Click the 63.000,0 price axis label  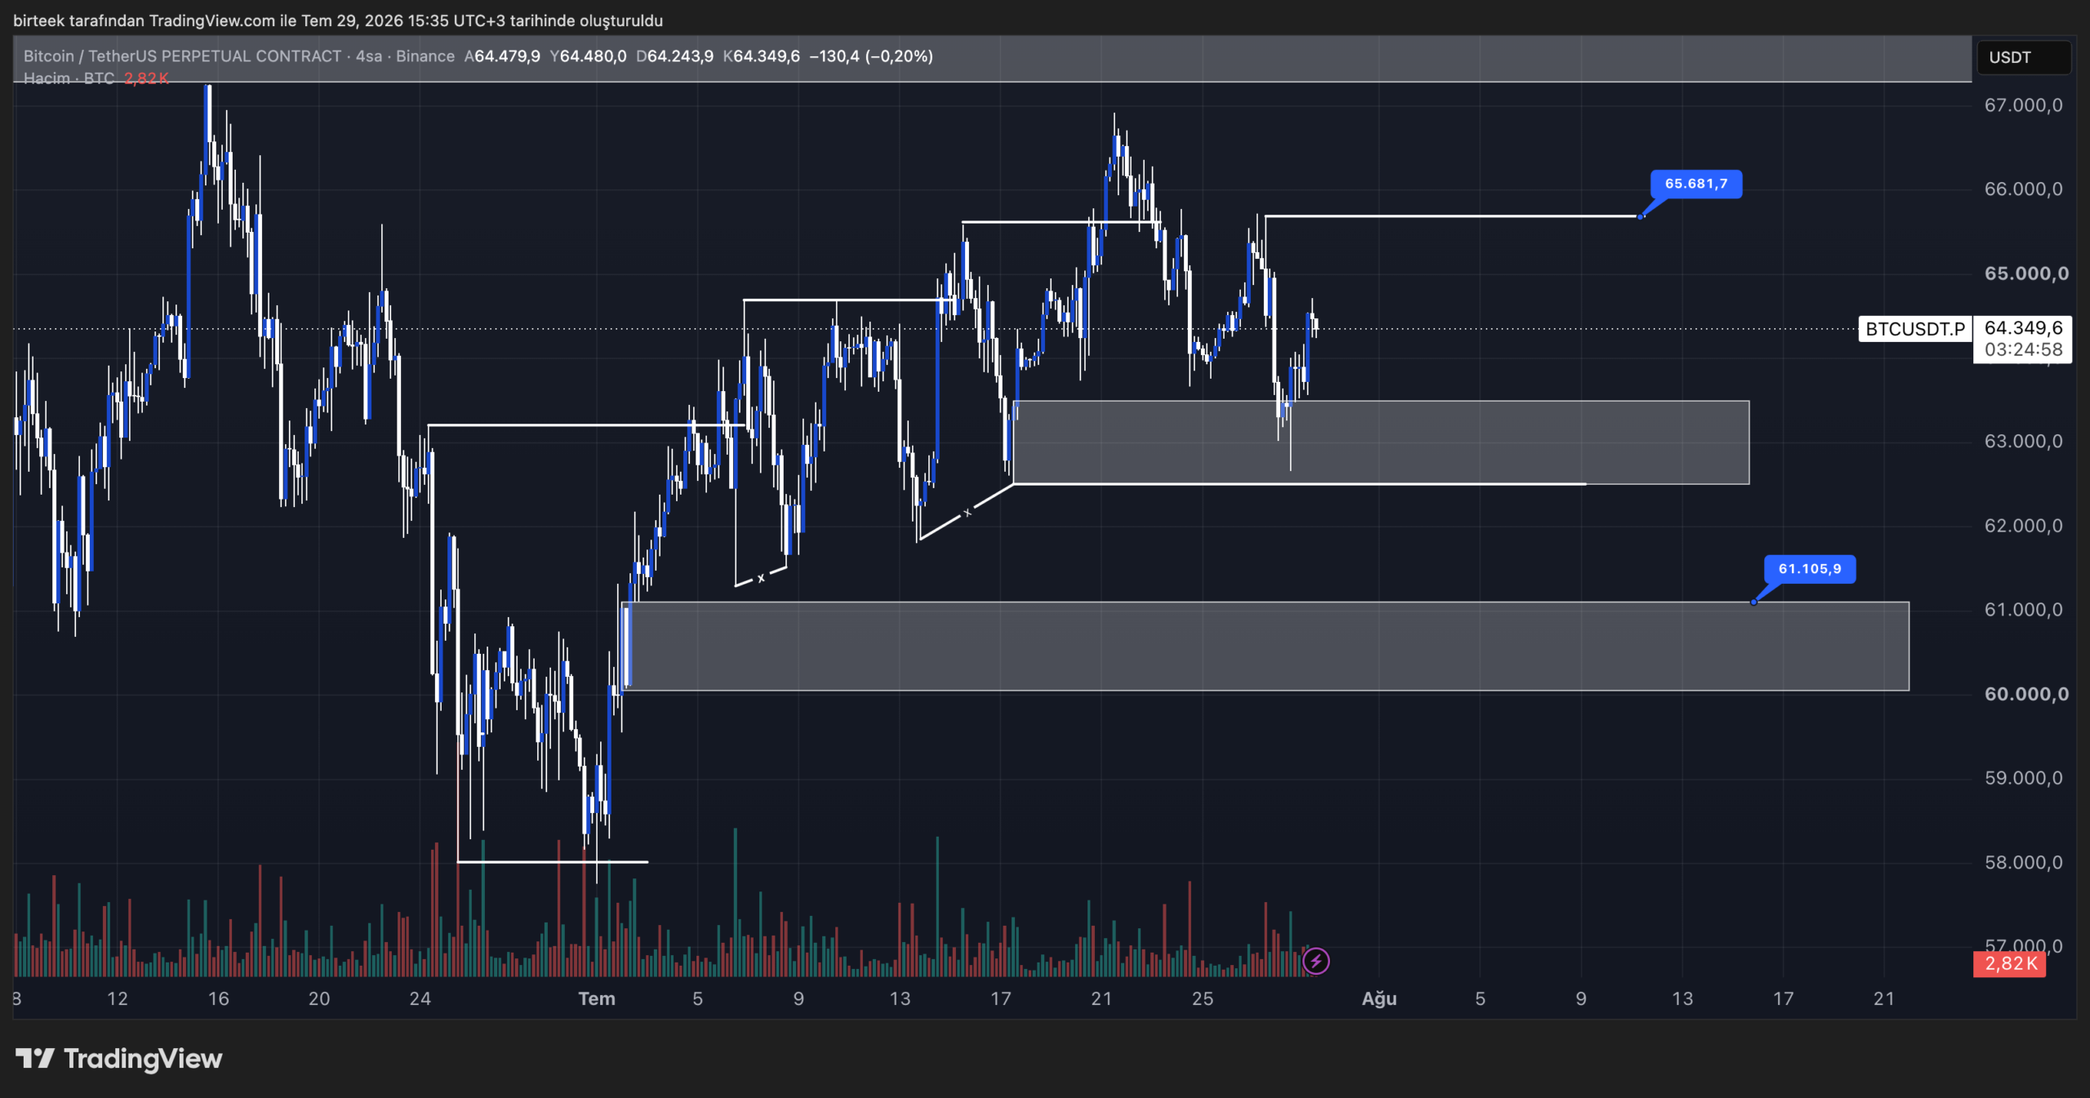point(2023,442)
